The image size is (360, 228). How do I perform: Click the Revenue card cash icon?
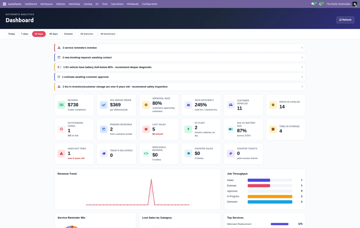click(x=62, y=105)
